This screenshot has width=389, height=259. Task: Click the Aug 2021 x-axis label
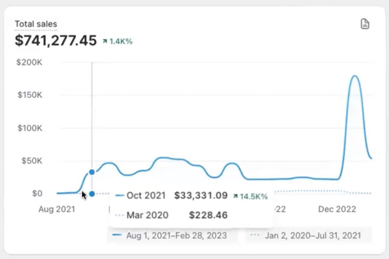(x=57, y=209)
